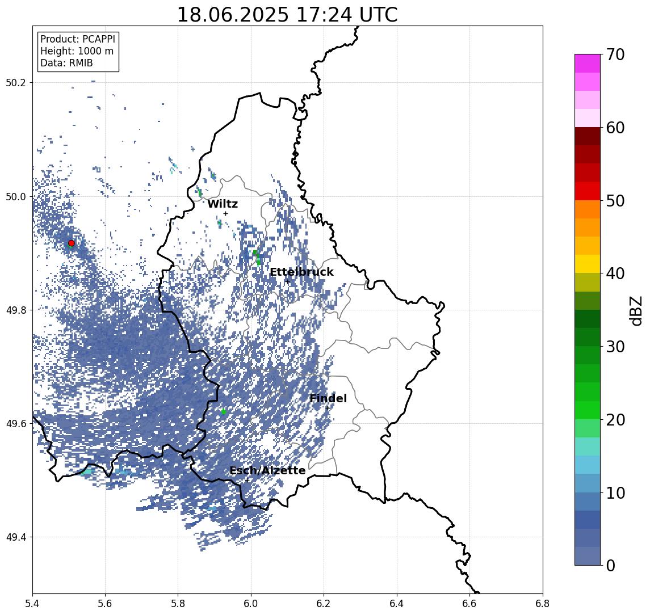The height and width of the screenshot is (615, 650).
Task: Select the orange colorbar swatch below 50
Action: tap(588, 209)
